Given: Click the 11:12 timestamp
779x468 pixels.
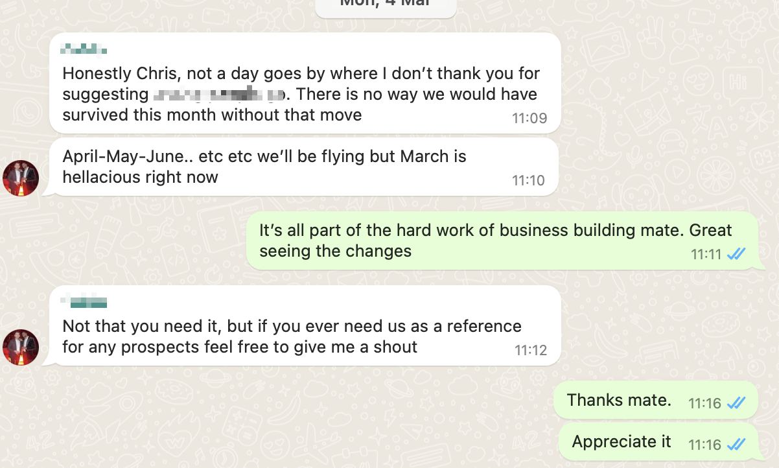Looking at the screenshot, I should click(531, 351).
